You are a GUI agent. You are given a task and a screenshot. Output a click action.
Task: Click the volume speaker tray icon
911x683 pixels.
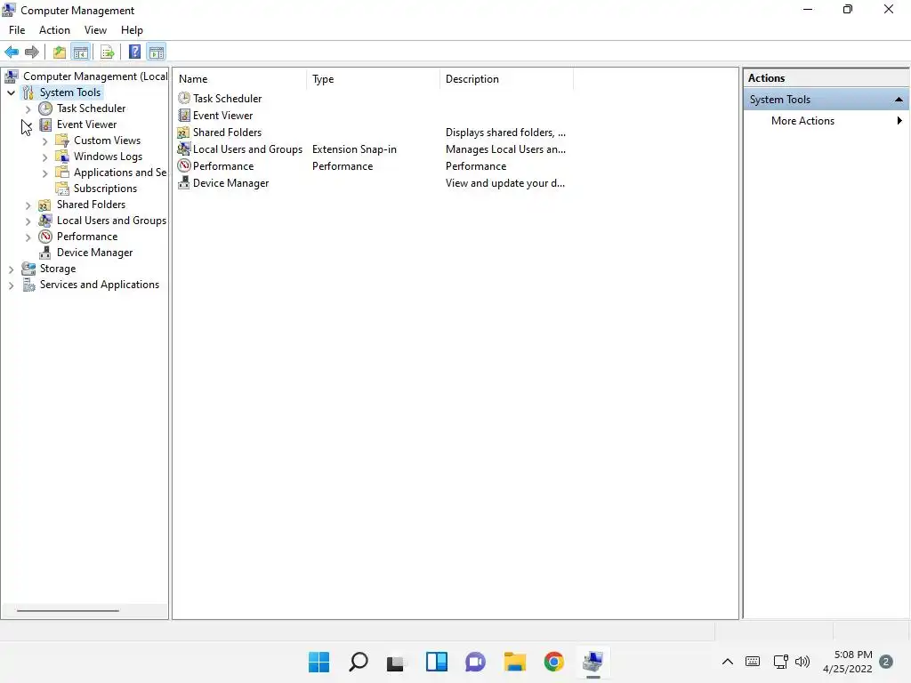802,662
